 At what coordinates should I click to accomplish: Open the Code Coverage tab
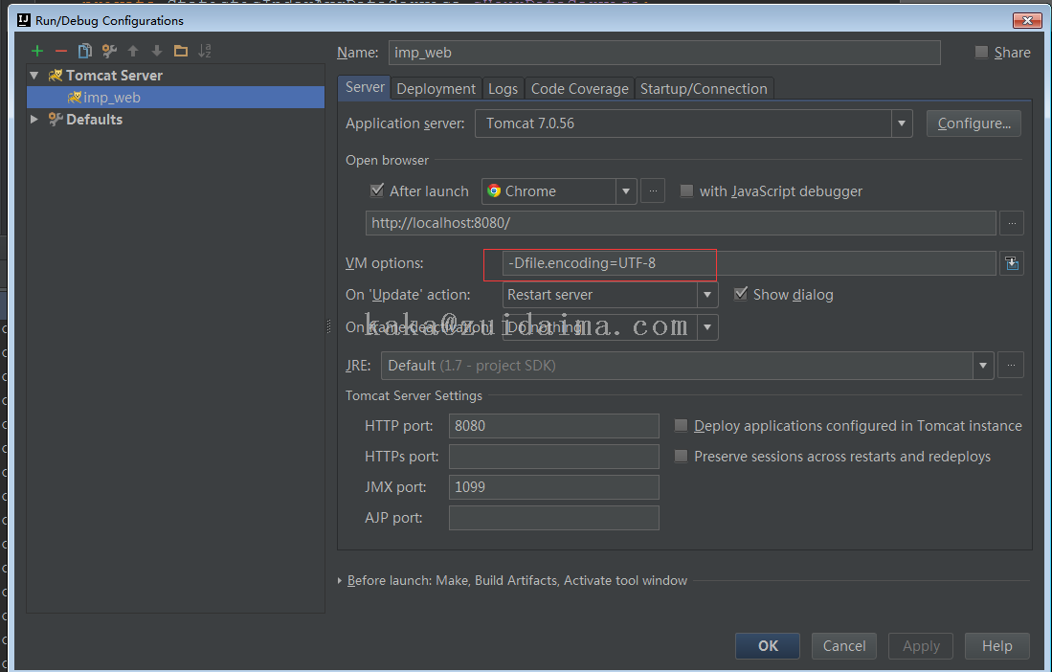[x=580, y=88]
